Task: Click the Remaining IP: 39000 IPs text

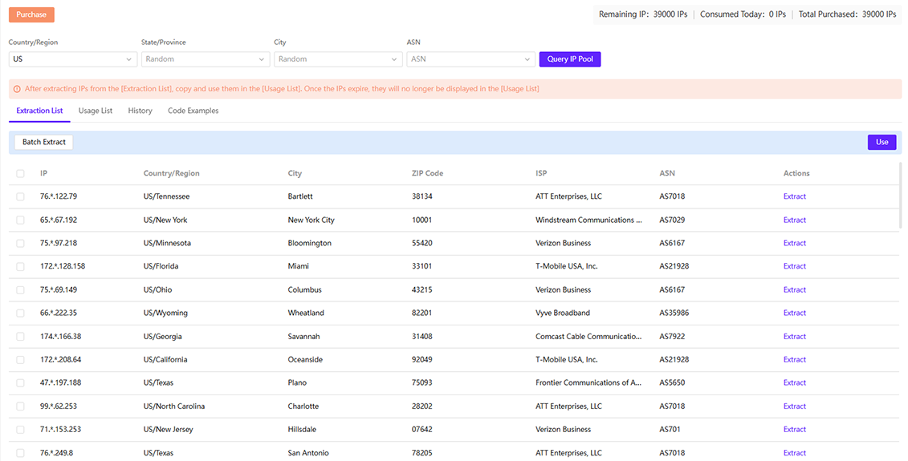Action: [x=643, y=14]
